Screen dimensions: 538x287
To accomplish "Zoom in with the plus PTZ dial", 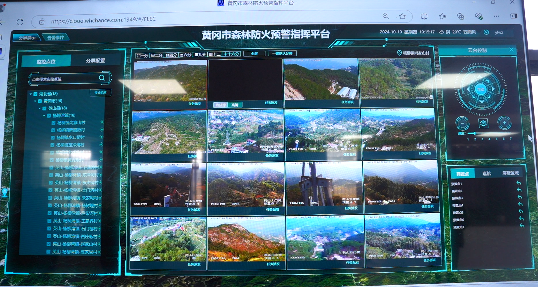I will pyautogui.click(x=504, y=123).
